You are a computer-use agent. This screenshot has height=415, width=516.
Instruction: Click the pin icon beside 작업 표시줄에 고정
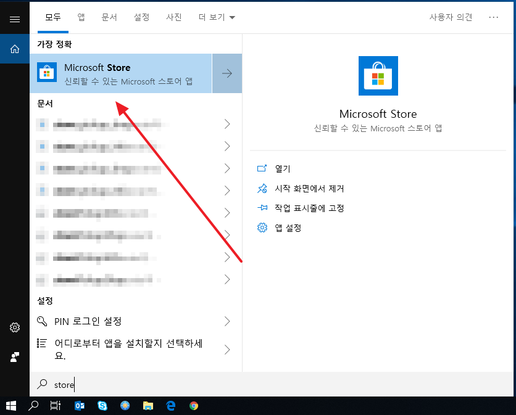pyautogui.click(x=262, y=208)
